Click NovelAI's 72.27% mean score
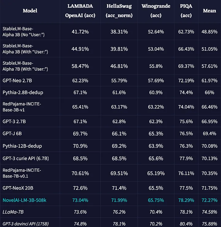Viewport: 221px width, 227px height. (x=209, y=200)
